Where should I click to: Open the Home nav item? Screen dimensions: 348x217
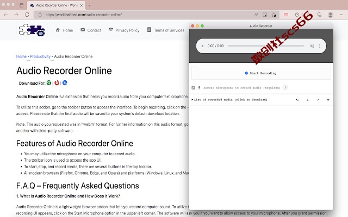pos(64,30)
